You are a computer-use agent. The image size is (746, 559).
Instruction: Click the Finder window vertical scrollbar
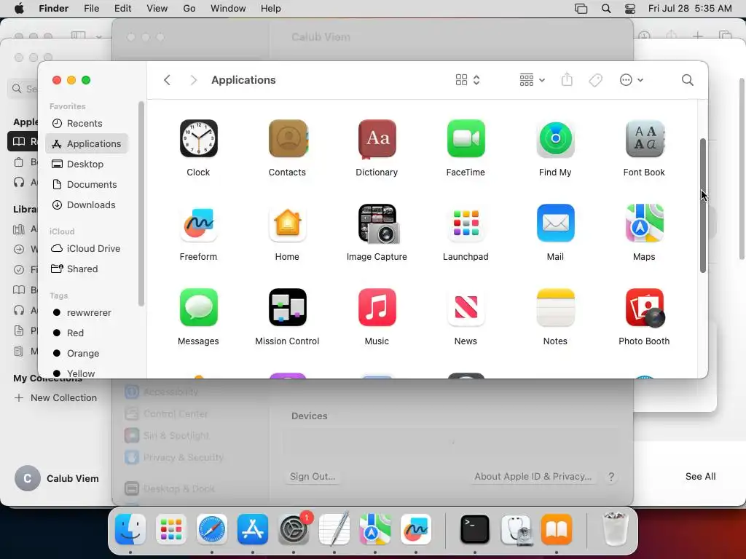[x=703, y=205]
